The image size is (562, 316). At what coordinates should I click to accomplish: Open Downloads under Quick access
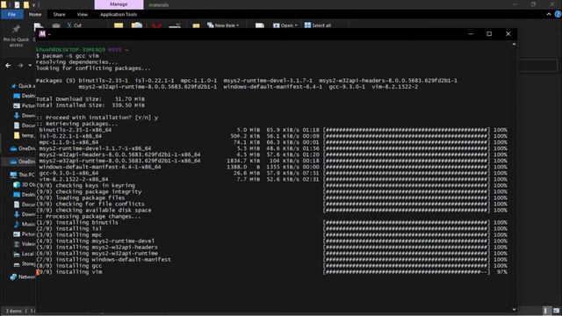[25, 115]
